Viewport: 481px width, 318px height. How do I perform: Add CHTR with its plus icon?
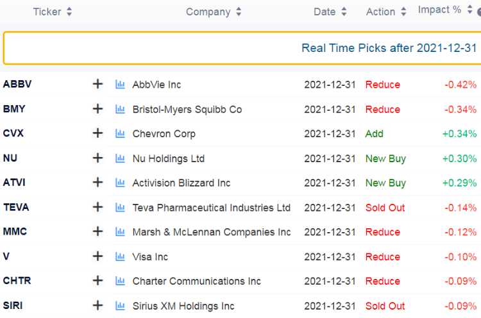[x=97, y=280]
